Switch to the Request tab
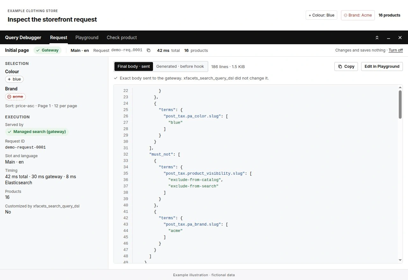This screenshot has width=408, height=280. click(x=59, y=38)
